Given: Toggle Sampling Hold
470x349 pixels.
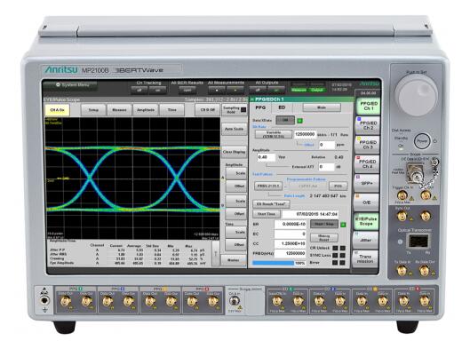Looking at the screenshot, I should [234, 110].
